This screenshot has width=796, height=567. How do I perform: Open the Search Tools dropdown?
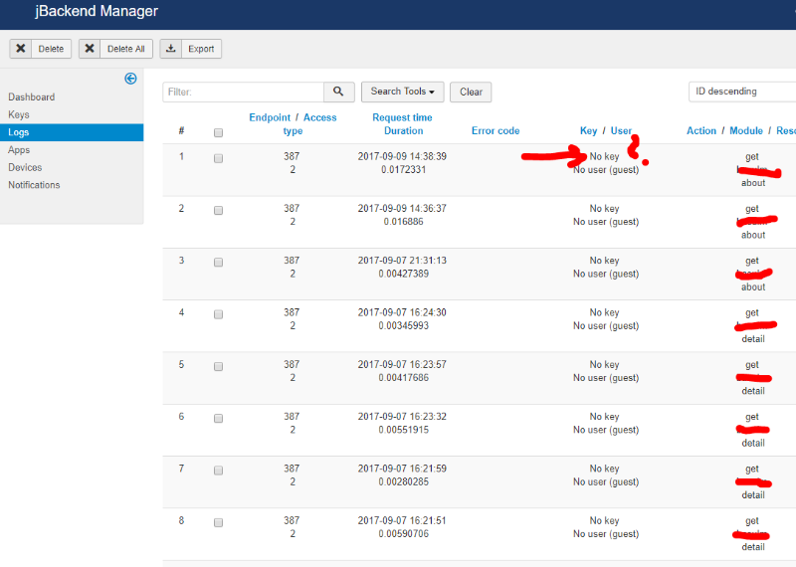(x=403, y=92)
